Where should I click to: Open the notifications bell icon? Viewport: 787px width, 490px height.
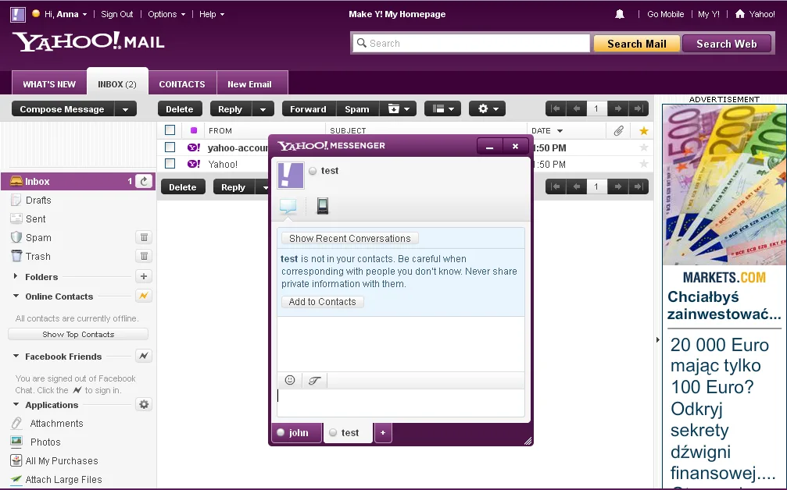pyautogui.click(x=620, y=14)
